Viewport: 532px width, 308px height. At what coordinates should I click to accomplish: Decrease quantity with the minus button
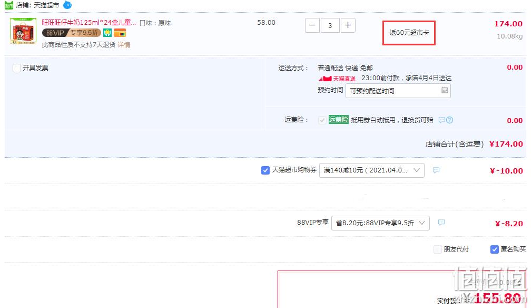tap(312, 25)
